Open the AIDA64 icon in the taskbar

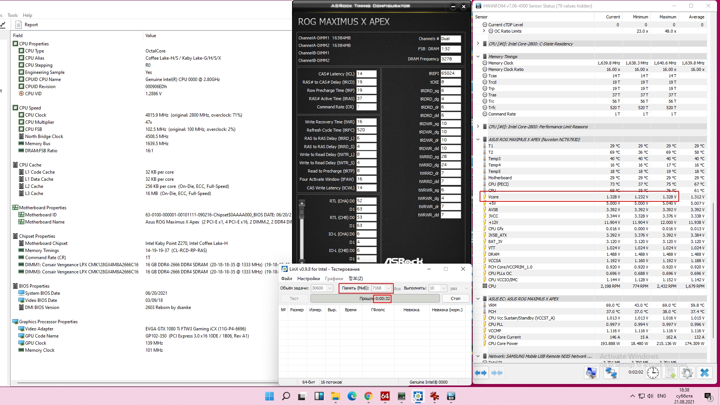tap(385, 396)
